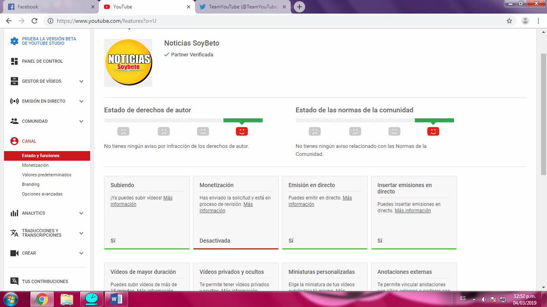
Task: Open Branding in sidebar
Action: [31, 184]
